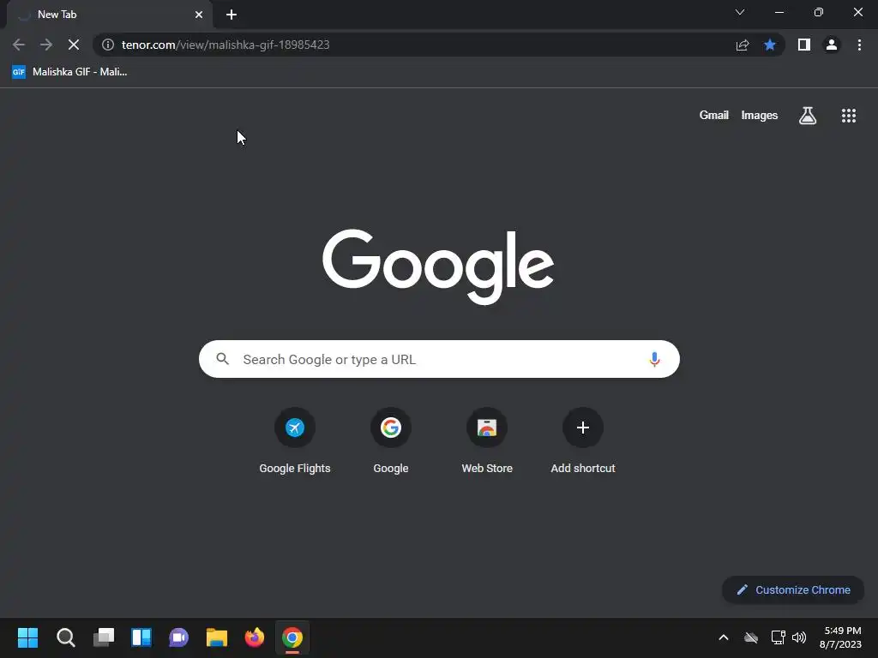Open Malishka GIF bookmark
The image size is (878, 658).
(70, 72)
